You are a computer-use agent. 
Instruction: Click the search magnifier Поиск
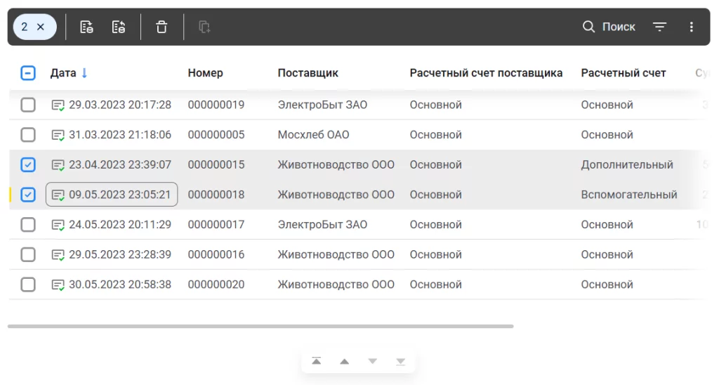coord(609,27)
